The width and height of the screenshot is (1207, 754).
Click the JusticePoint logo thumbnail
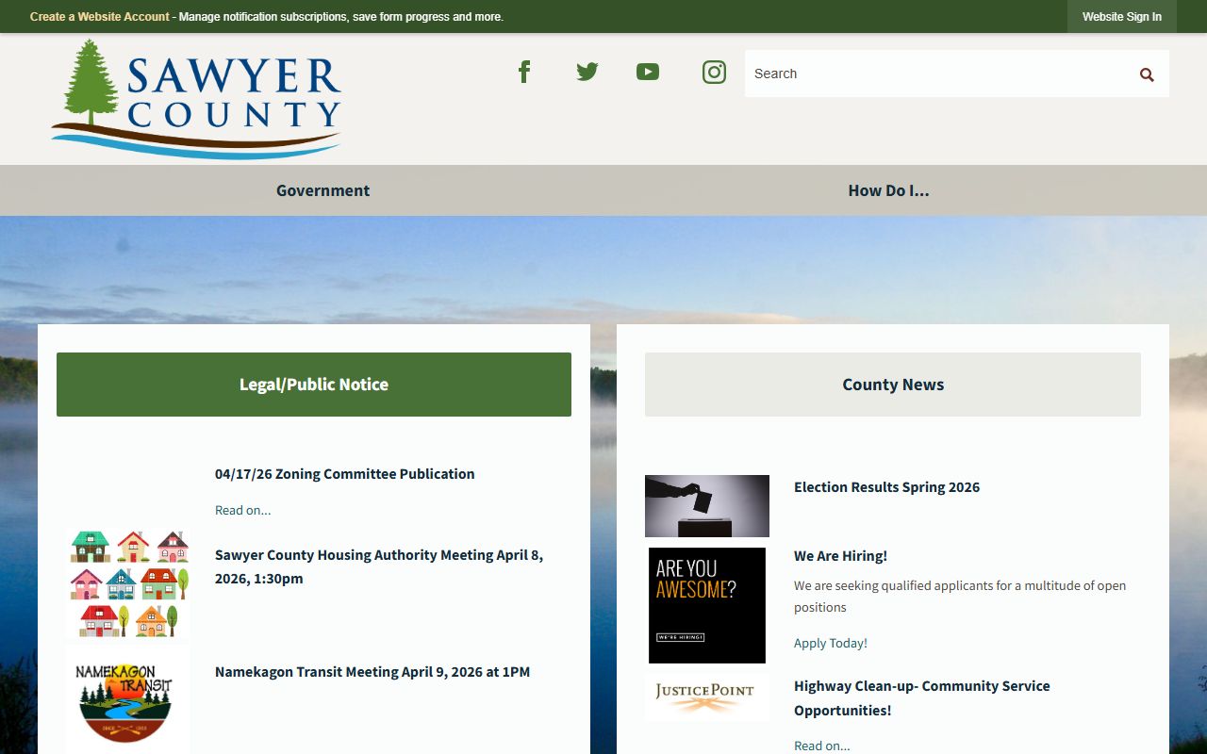tap(707, 697)
